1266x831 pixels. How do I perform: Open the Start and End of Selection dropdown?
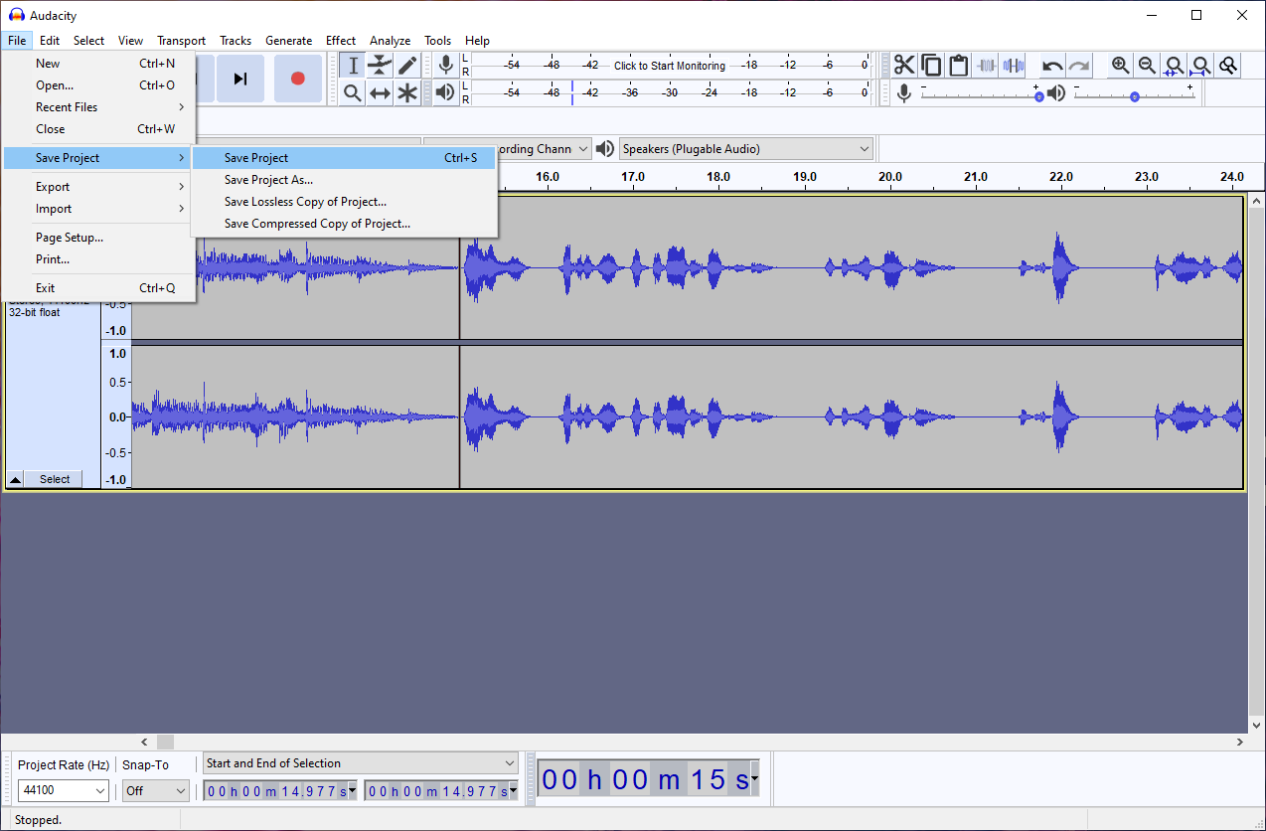(x=361, y=763)
